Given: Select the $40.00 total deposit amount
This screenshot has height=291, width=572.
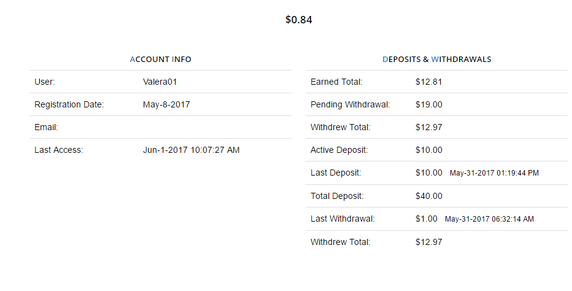Looking at the screenshot, I should click(428, 196).
